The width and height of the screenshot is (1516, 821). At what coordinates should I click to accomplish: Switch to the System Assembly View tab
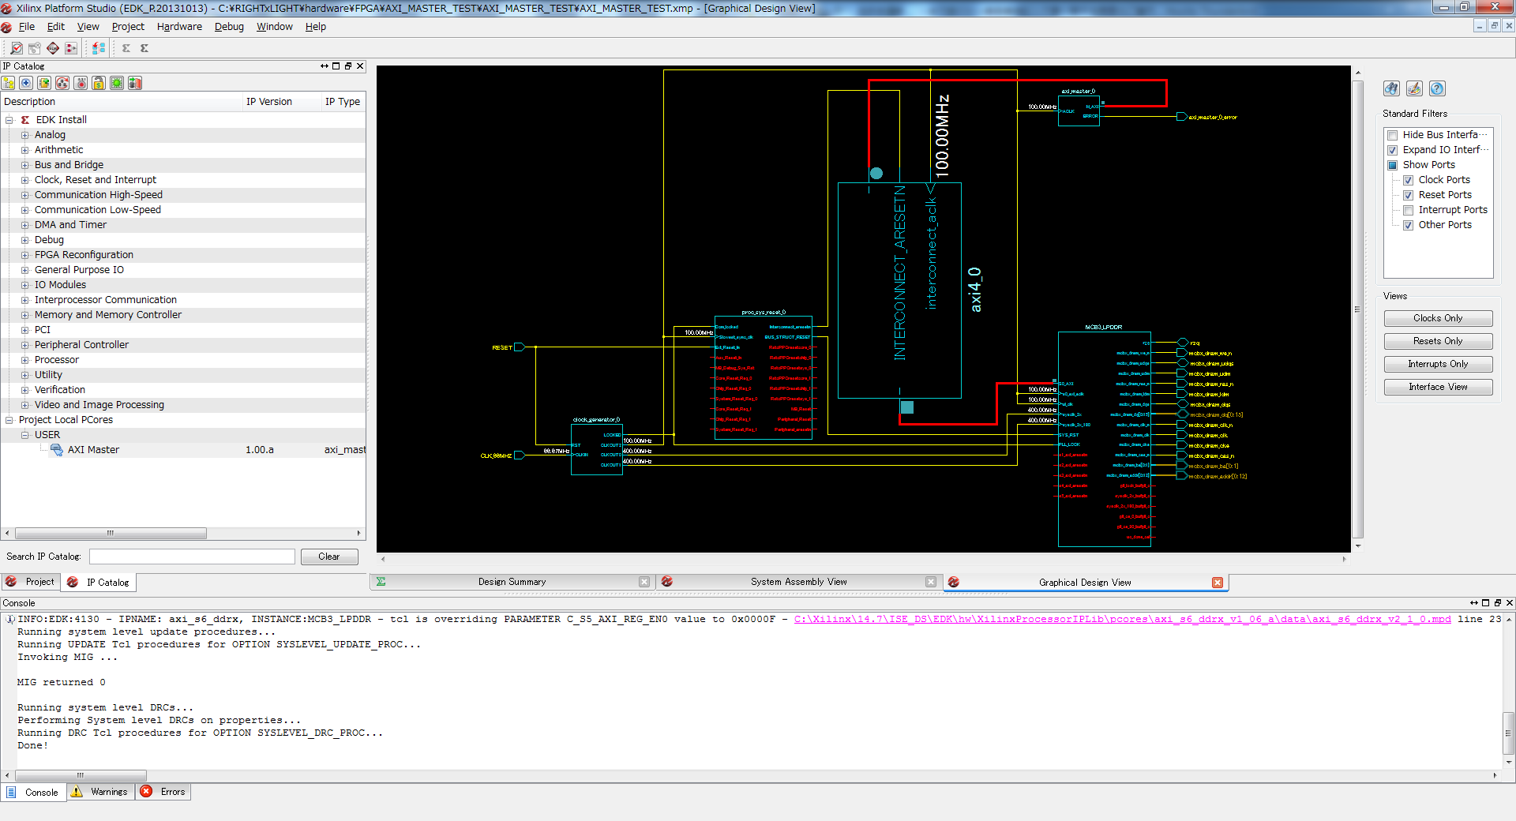798,582
